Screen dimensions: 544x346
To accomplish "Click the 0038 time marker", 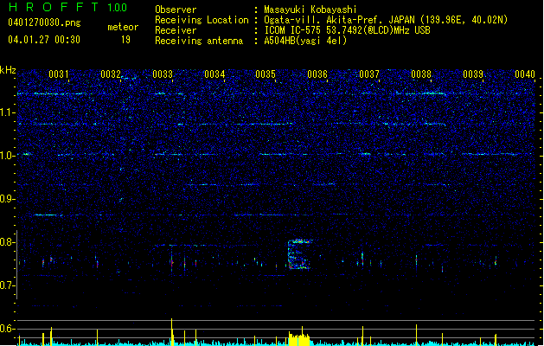I will pyautogui.click(x=421, y=74).
